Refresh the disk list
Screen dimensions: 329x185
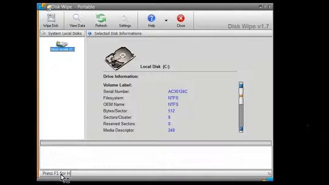tap(101, 20)
